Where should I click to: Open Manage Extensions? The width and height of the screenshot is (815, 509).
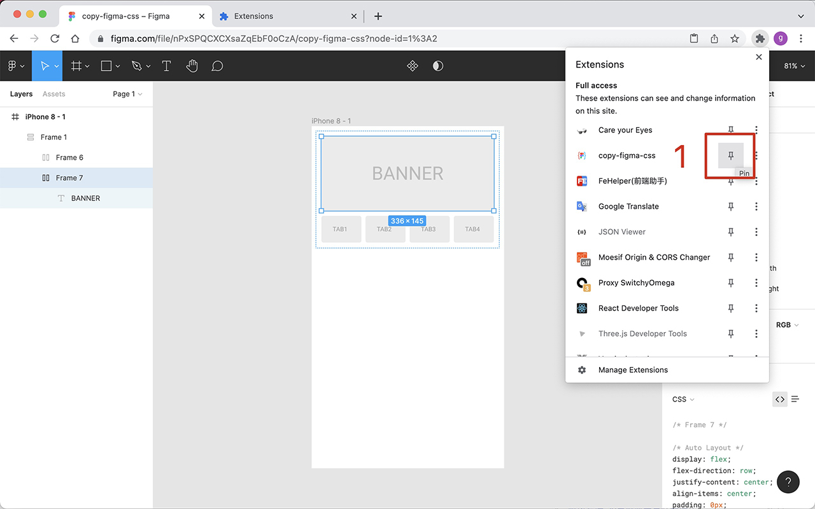tap(633, 370)
